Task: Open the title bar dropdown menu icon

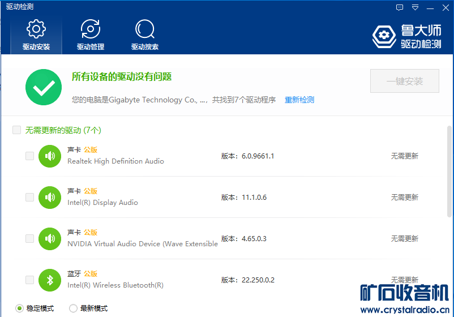Action: tap(415, 7)
